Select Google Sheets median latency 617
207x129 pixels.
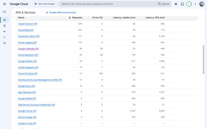(x=133, y=61)
